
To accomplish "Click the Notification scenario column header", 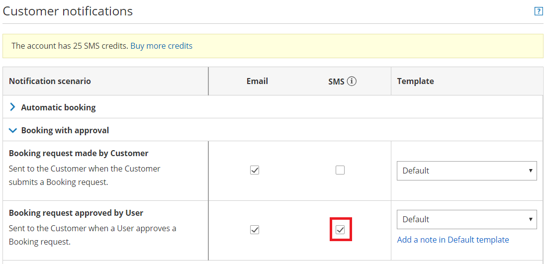I will pyautogui.click(x=50, y=81).
